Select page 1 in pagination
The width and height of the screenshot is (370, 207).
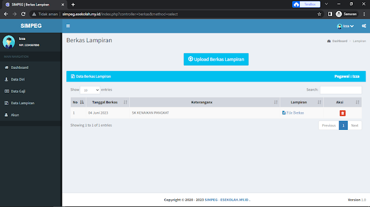click(x=343, y=125)
